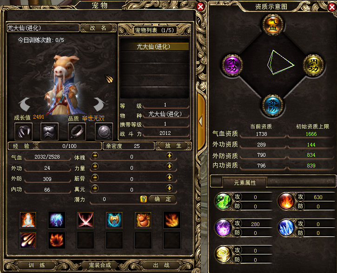Show the next pet with right arrow

pyautogui.click(x=99, y=104)
